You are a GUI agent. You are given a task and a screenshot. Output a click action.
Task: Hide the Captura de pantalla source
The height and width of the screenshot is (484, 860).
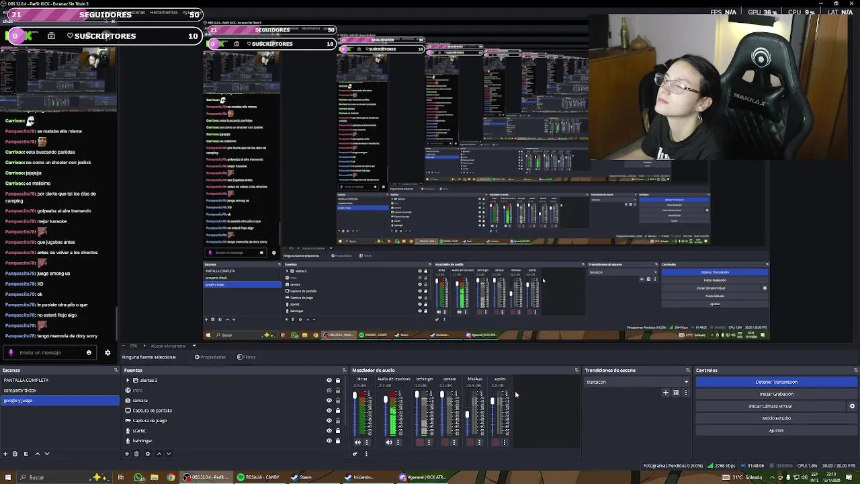tap(329, 411)
